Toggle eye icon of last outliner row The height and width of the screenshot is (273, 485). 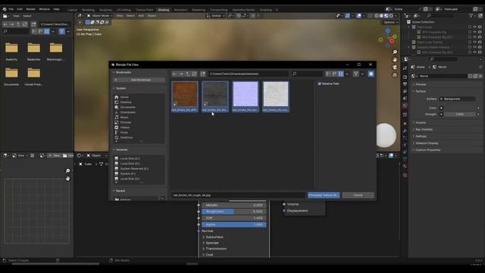click(475, 52)
